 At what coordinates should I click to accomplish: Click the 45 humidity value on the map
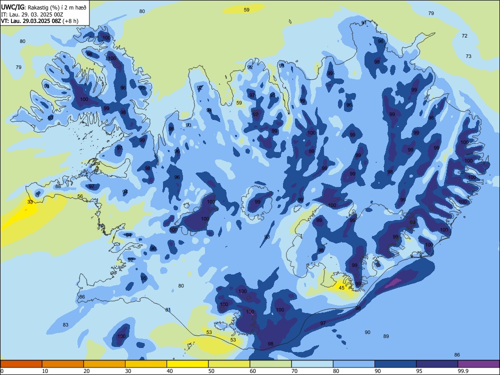pos(341,287)
